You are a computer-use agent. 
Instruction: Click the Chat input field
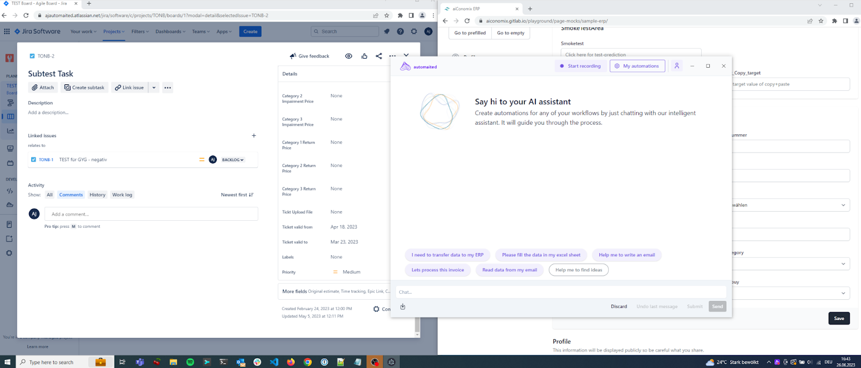[x=561, y=292]
